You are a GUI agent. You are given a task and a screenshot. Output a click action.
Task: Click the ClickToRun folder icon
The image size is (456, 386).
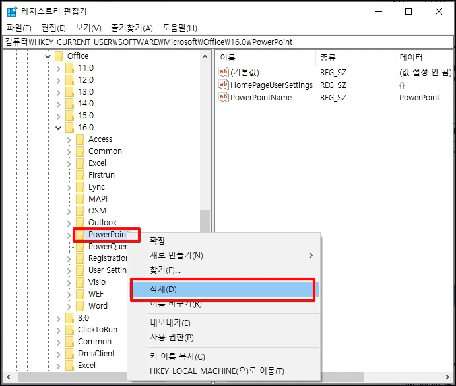[x=69, y=330]
